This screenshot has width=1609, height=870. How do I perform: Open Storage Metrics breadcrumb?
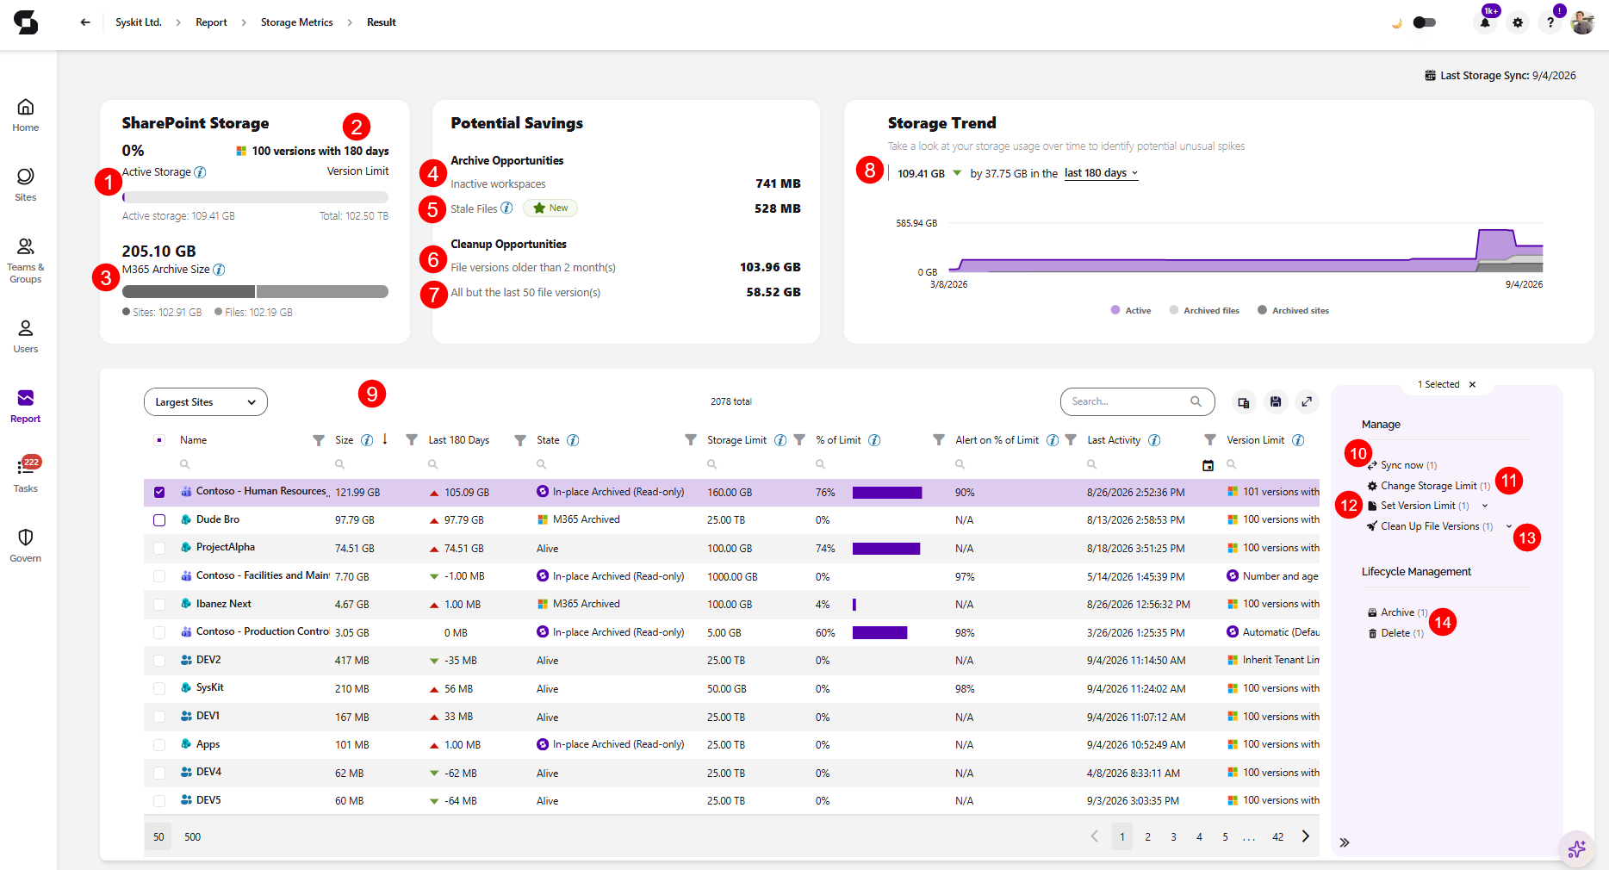[x=296, y=22]
